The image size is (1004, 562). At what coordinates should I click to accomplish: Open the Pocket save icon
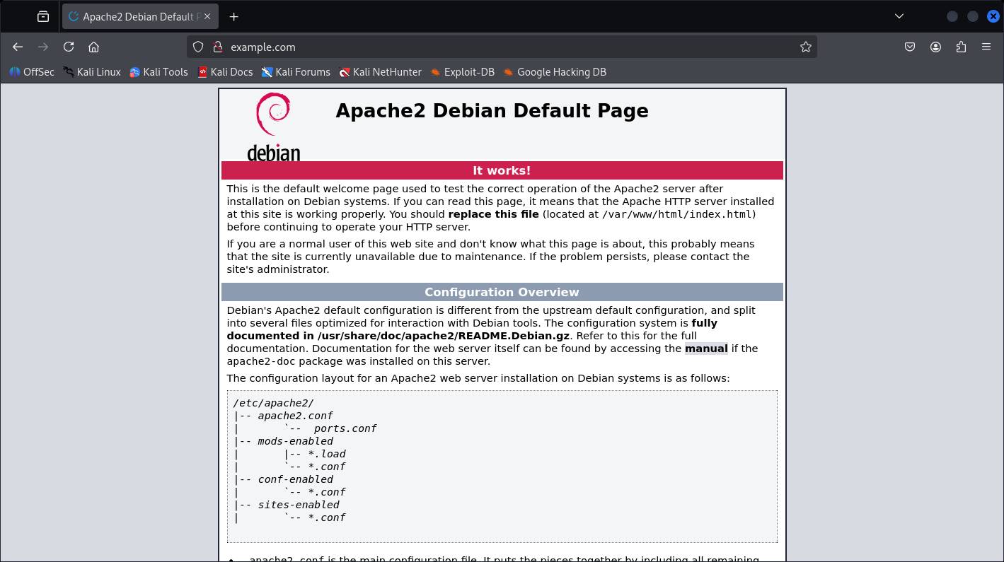pyautogui.click(x=910, y=47)
